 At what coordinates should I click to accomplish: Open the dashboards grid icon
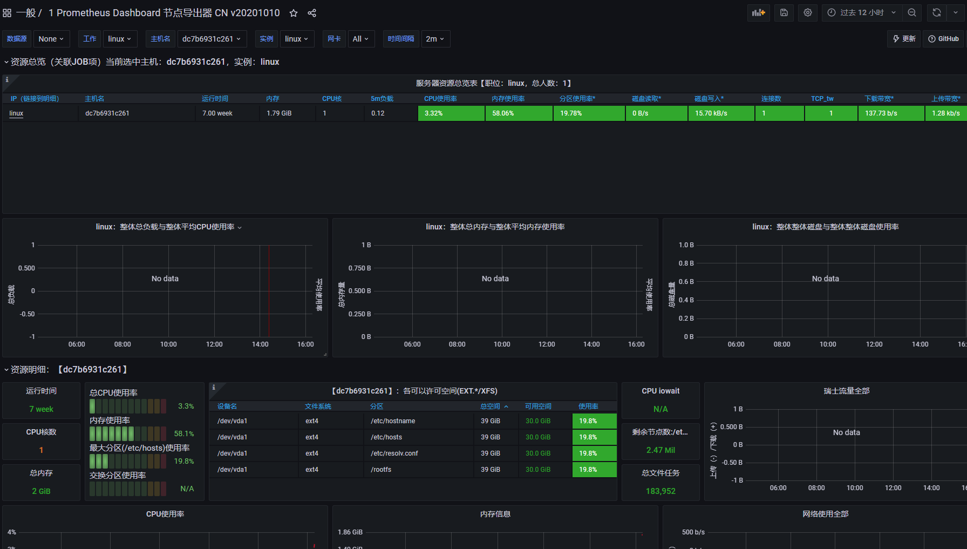point(7,13)
